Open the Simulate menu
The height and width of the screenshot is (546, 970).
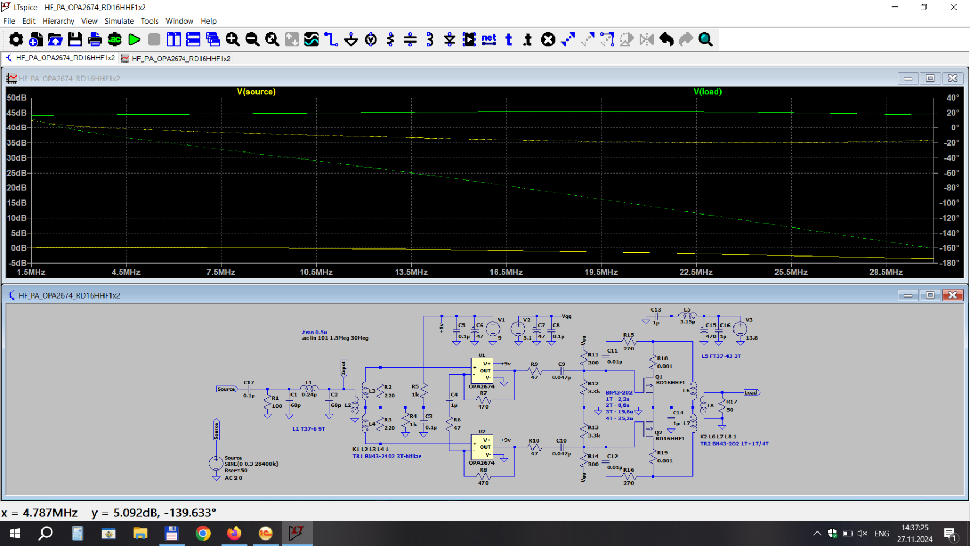click(119, 21)
